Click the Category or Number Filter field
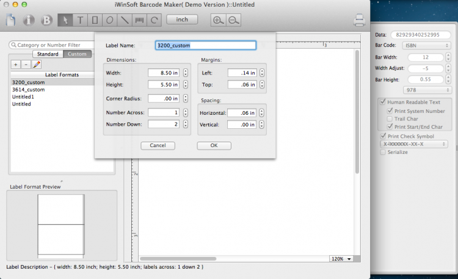Screen dimensions: 458x279 click(x=53, y=45)
